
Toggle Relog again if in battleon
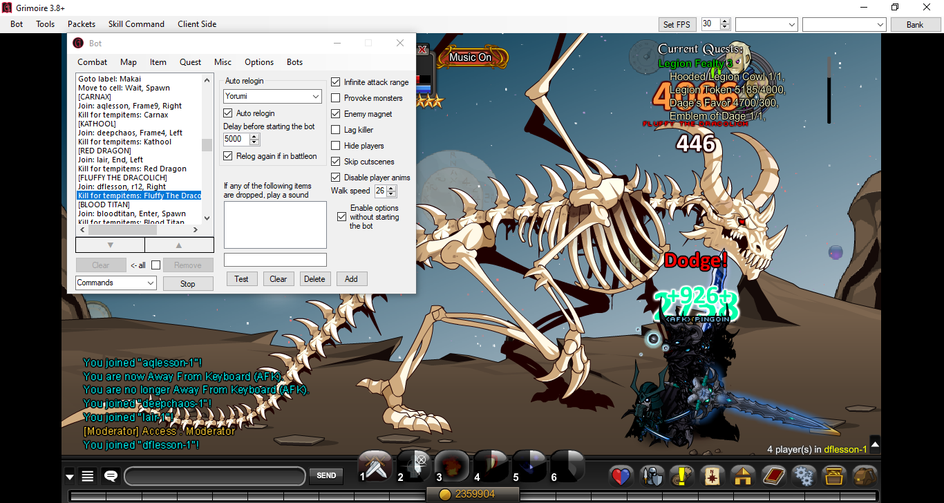pos(228,156)
